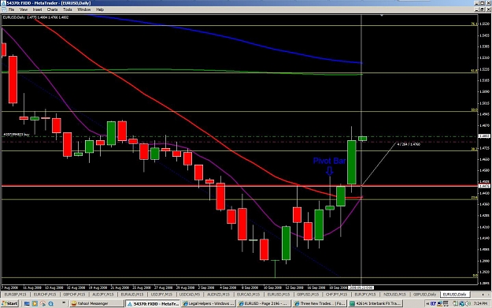
Task: Switch to the AUDNZD,M15 chart tab
Action: tap(218, 295)
